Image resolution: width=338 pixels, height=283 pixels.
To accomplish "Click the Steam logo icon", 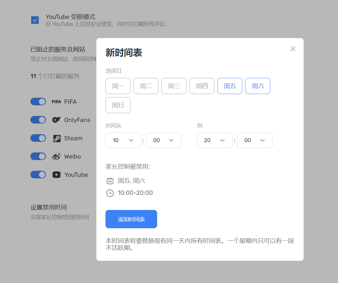I will click(x=57, y=138).
